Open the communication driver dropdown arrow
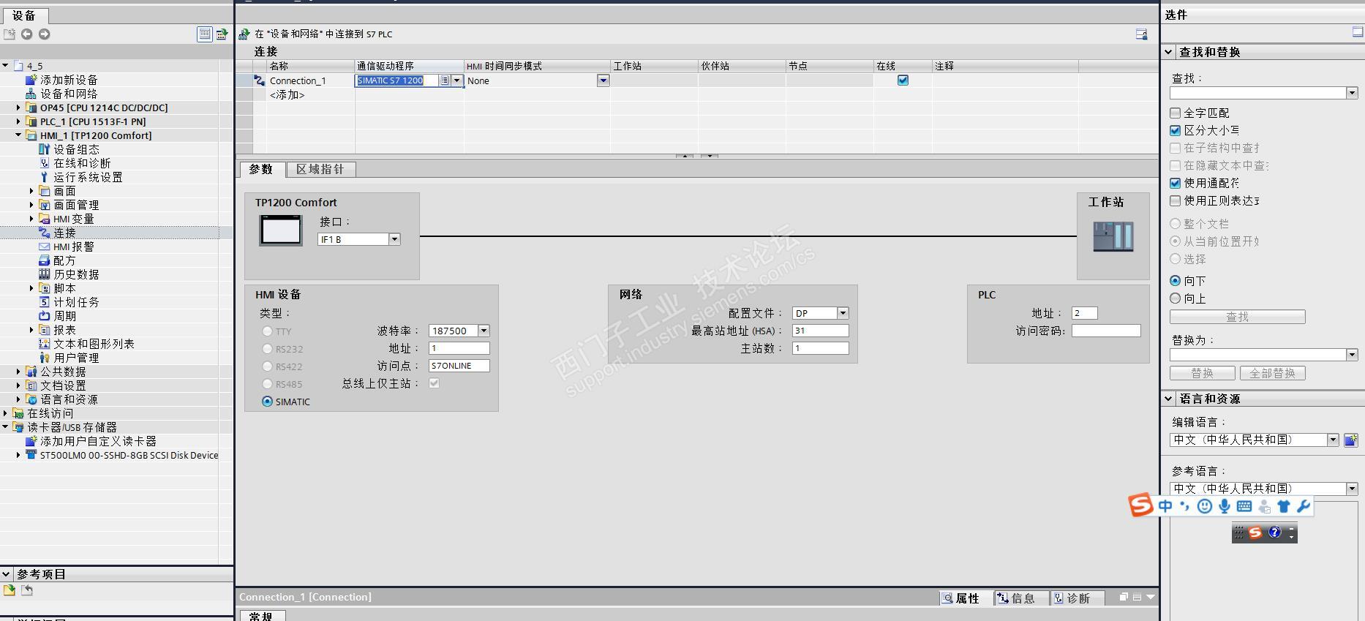Viewport: 1365px width, 621px height. [457, 80]
